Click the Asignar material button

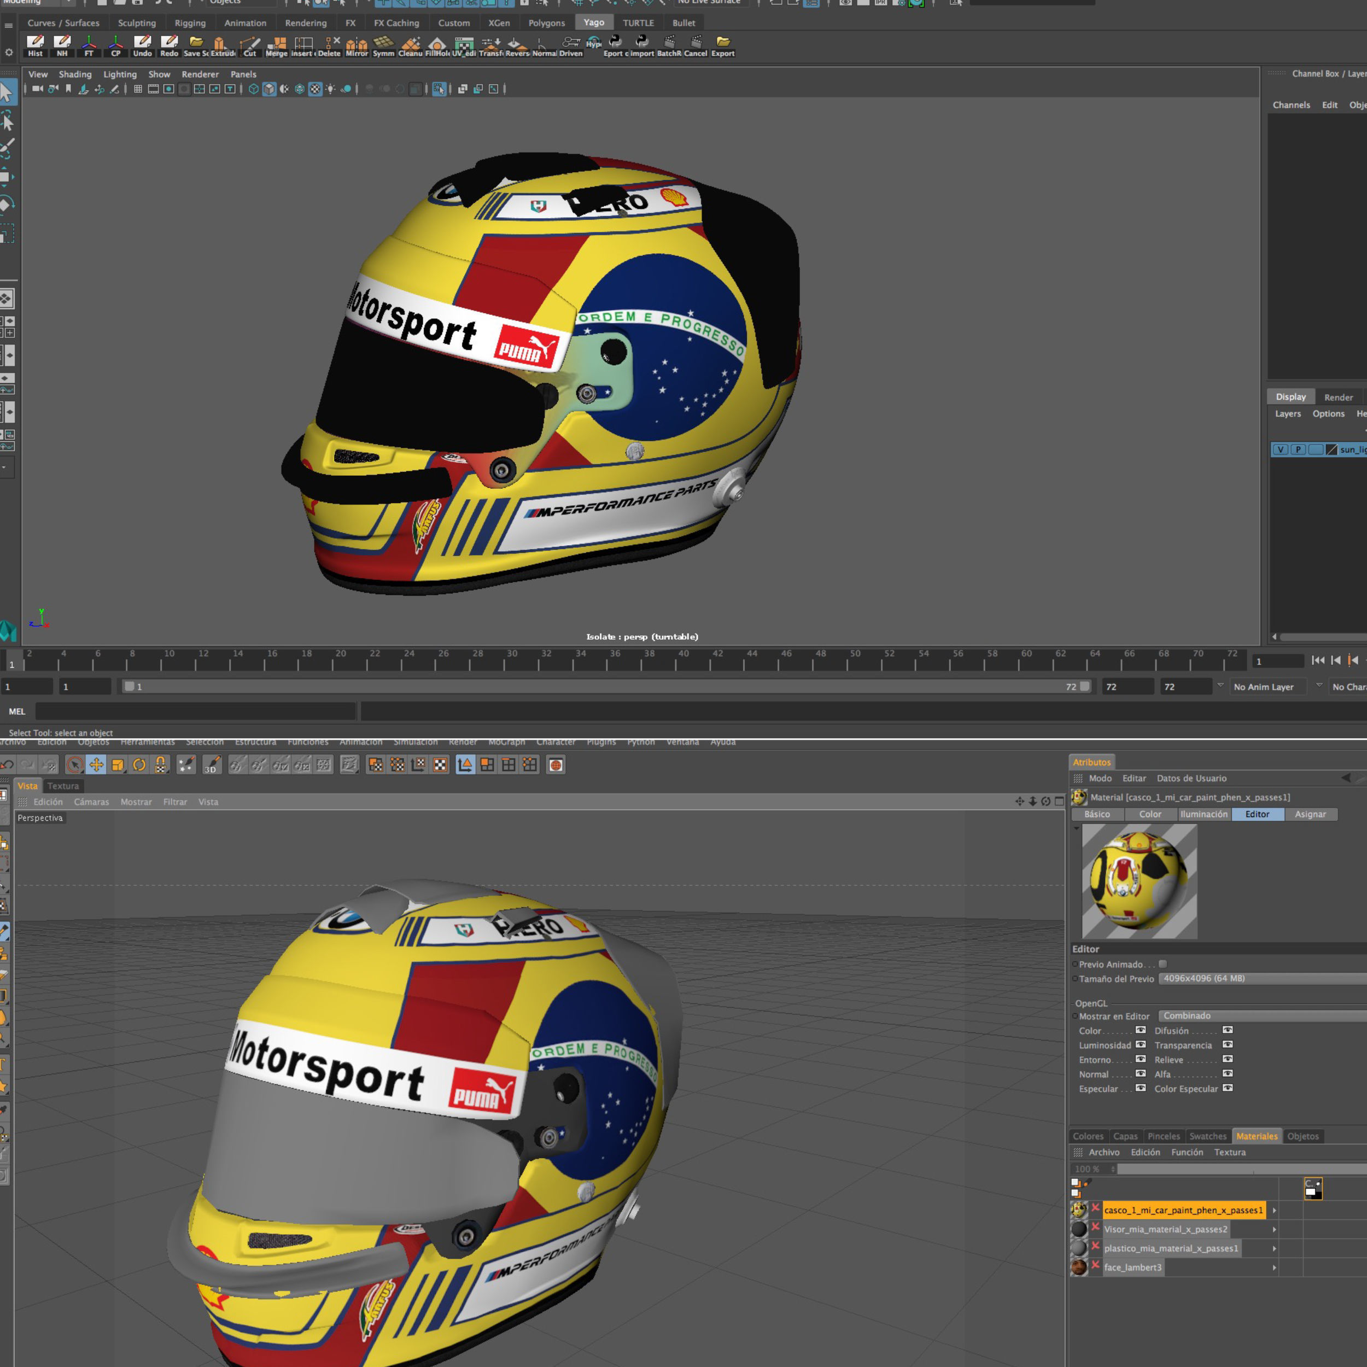pyautogui.click(x=1310, y=814)
